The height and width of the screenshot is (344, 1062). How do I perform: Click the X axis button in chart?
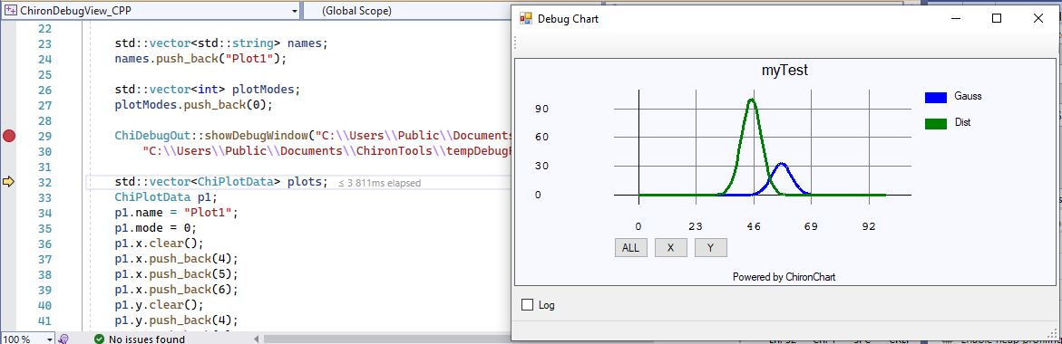[x=670, y=247]
